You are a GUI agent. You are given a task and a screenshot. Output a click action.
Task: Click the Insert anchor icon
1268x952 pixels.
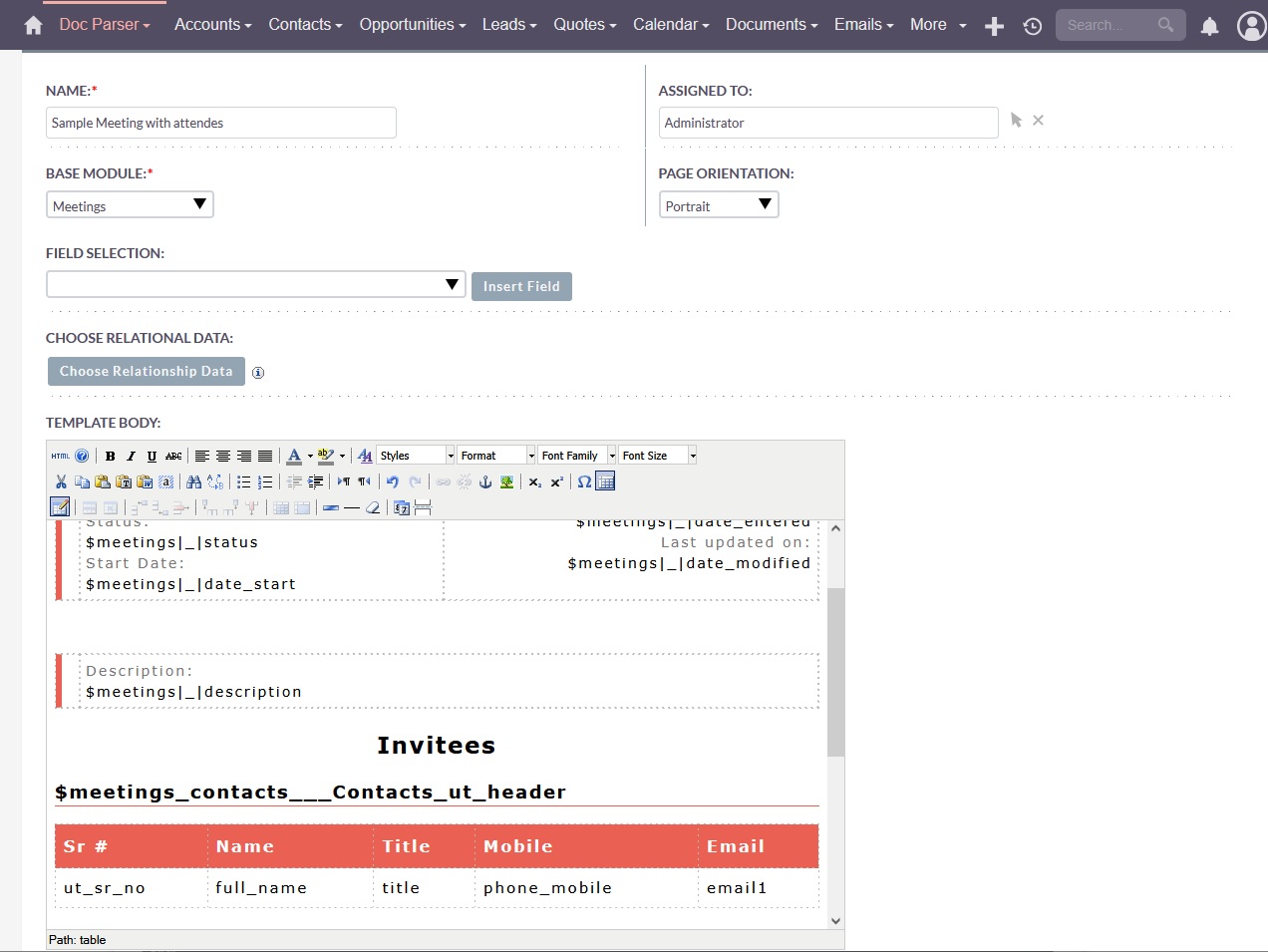click(x=485, y=481)
